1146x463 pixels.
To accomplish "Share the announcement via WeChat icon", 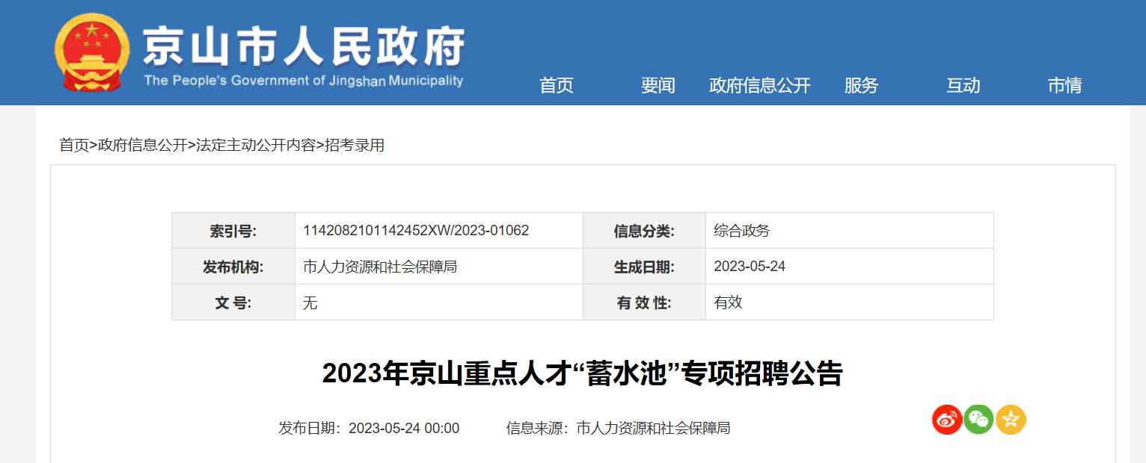I will coord(978,420).
